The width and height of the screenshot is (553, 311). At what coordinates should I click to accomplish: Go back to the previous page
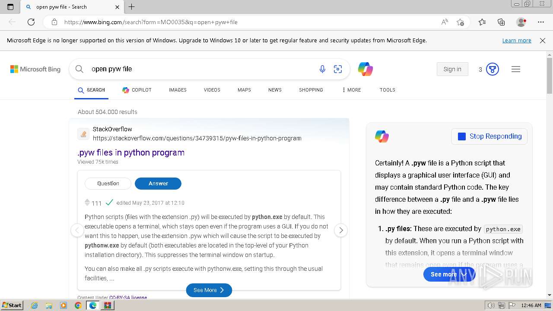click(12, 22)
